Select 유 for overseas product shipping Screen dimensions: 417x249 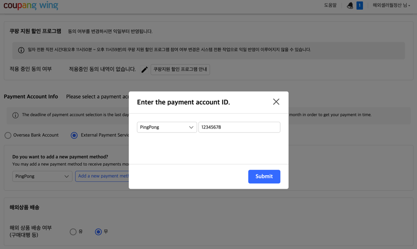point(73,232)
